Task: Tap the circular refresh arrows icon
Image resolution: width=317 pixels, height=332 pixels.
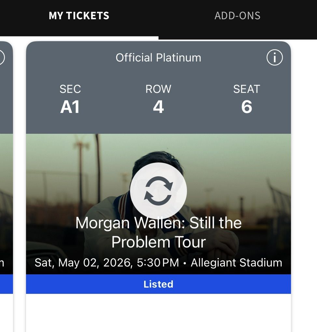Action: pos(158,191)
